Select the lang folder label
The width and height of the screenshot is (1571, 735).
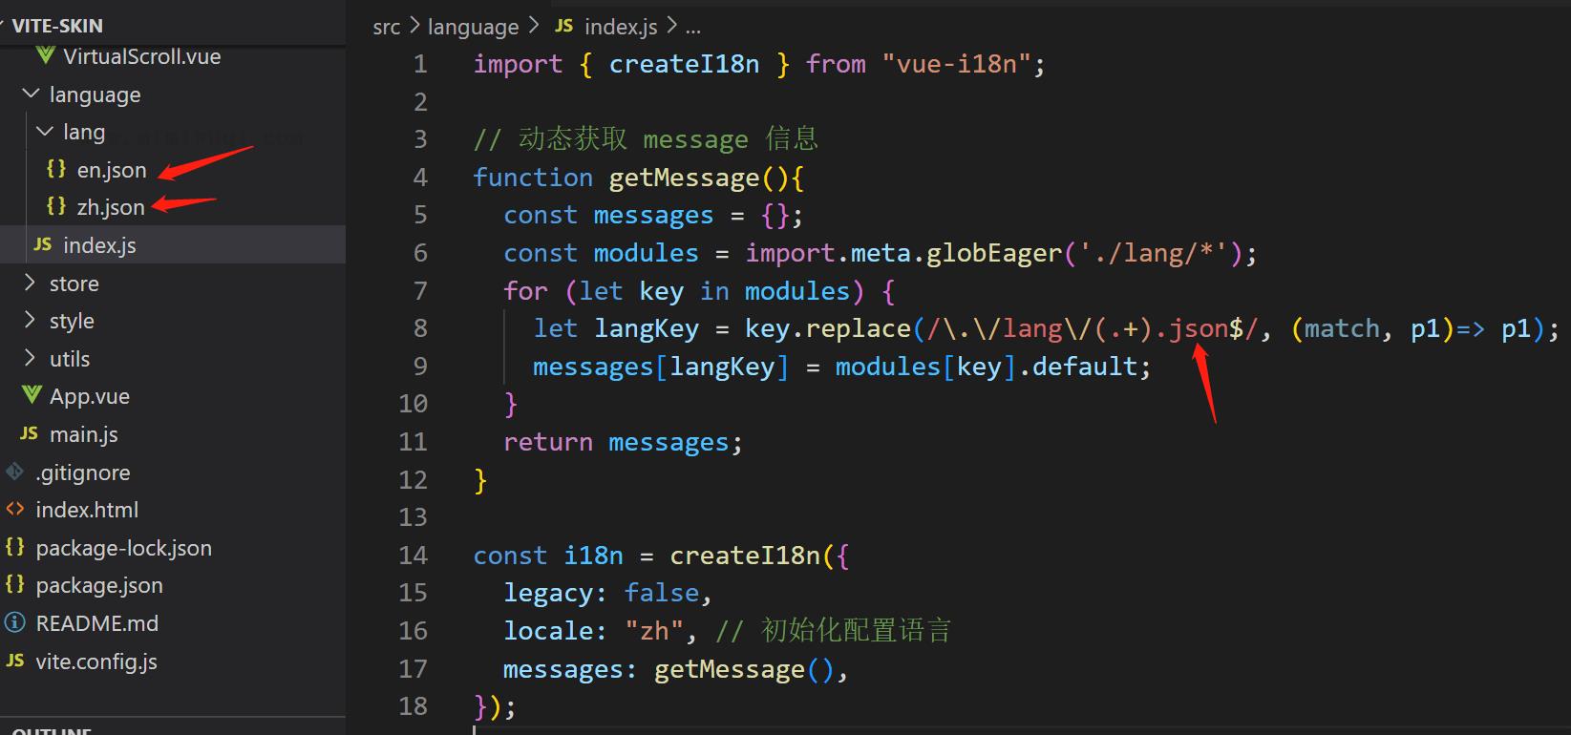84,132
